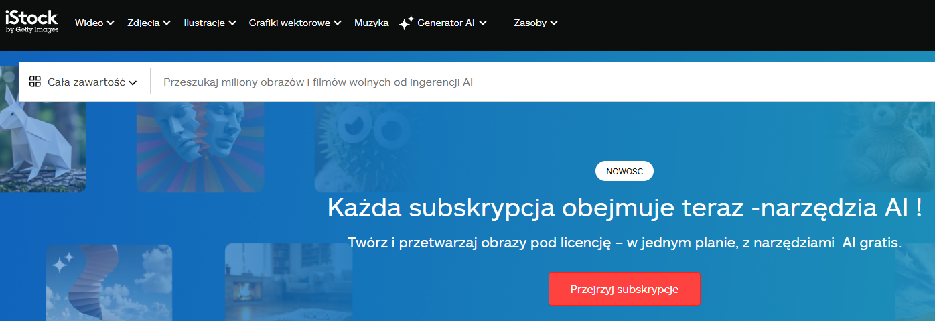Viewport: 935px width, 321px height.
Task: Open the living room interior thumbnail
Action: [288, 281]
